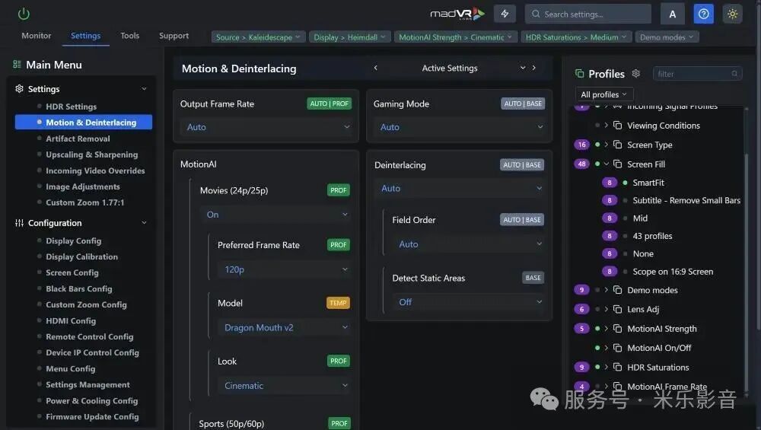Switch theme using the sun icon
The height and width of the screenshot is (430, 761).
click(732, 14)
